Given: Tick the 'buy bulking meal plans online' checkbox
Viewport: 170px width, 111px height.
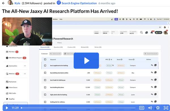Looking at the screenshot, I should [45, 73].
